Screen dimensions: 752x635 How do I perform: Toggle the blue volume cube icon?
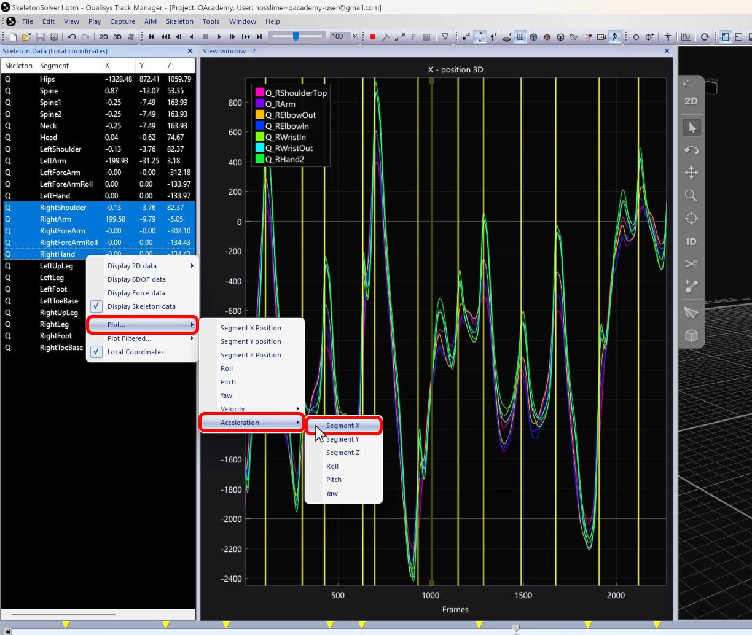[x=533, y=37]
